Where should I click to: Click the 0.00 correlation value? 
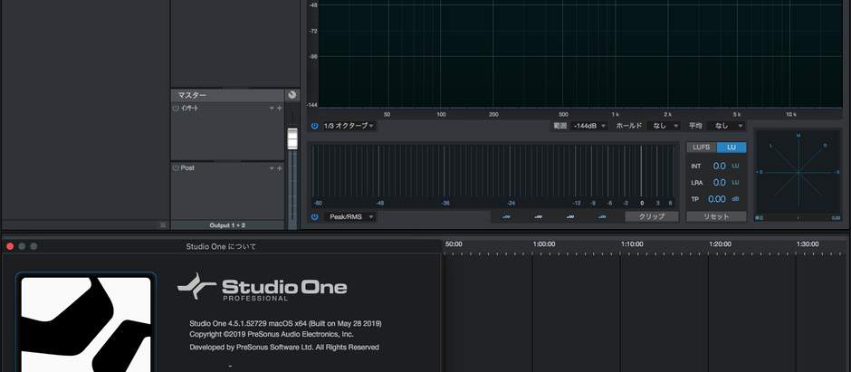pos(836,218)
